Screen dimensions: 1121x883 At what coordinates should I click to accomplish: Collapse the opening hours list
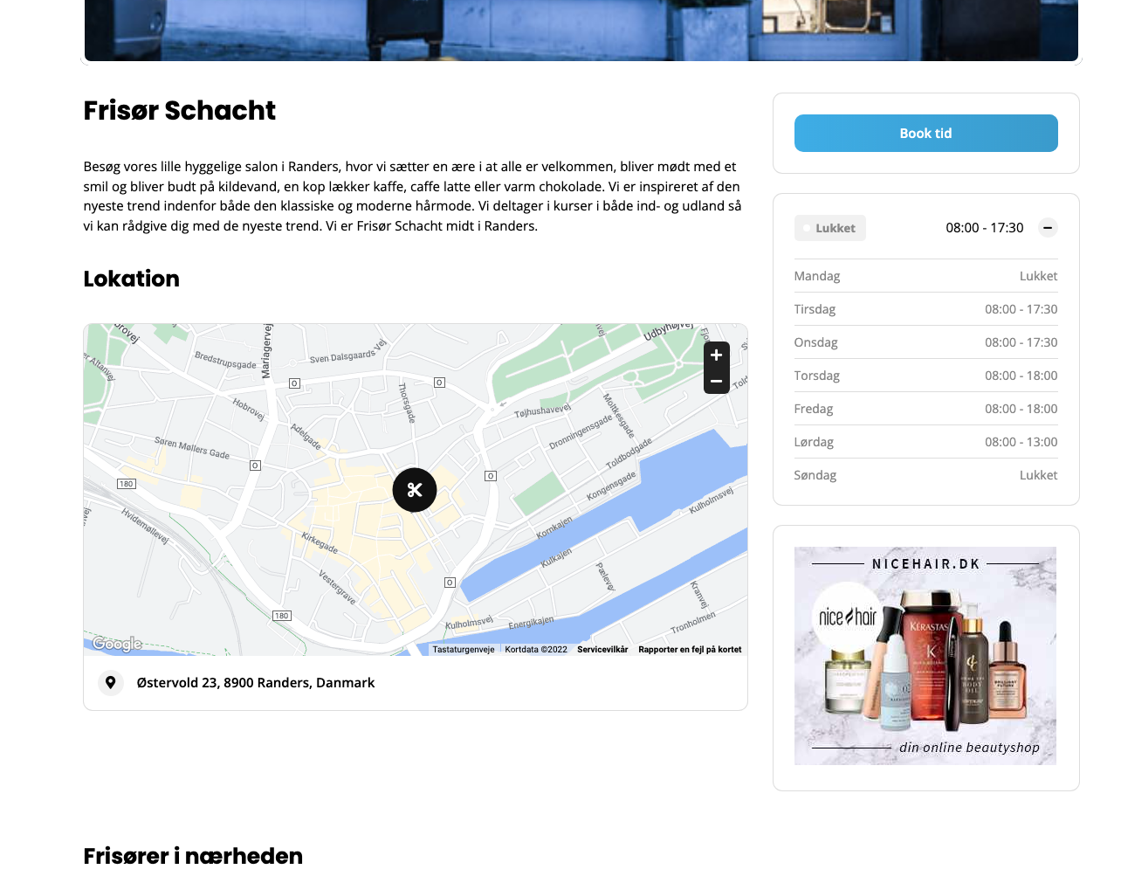[x=1047, y=228]
